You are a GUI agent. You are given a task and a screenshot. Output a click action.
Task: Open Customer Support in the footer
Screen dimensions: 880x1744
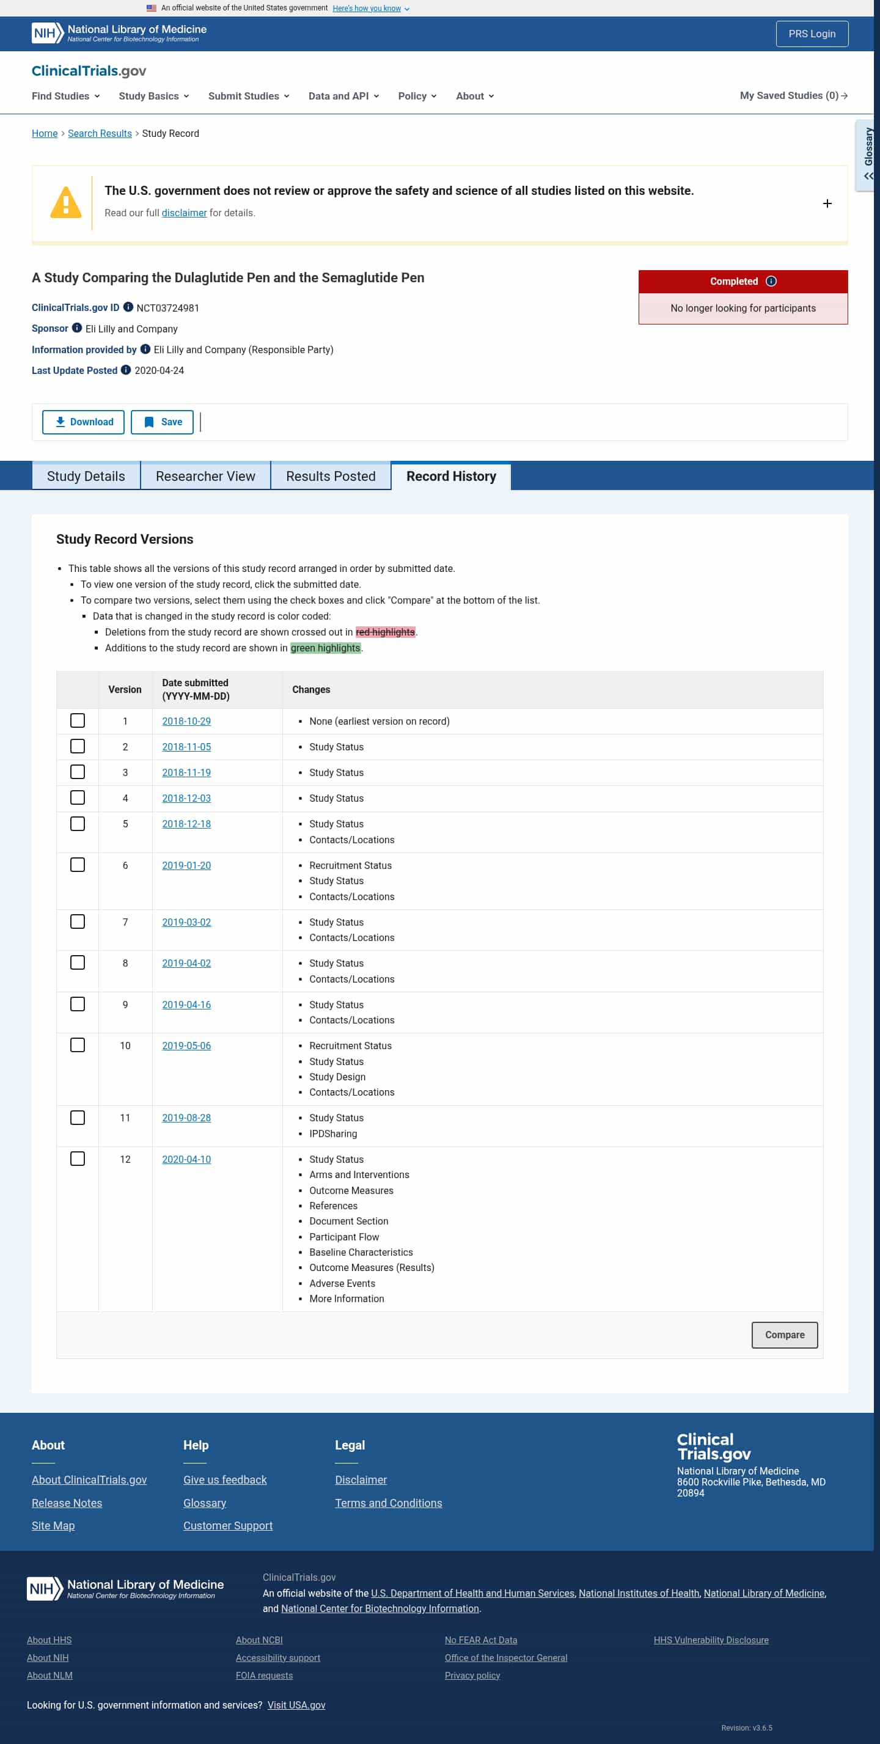(x=228, y=1525)
